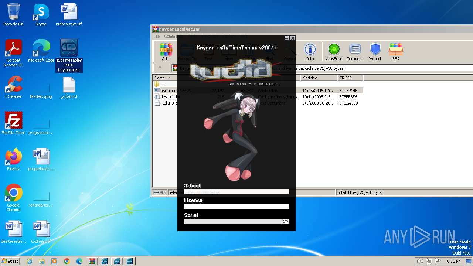Image resolution: width=473 pixels, height=266 pixels.
Task: Open the network tray icon
Action: 429,261
